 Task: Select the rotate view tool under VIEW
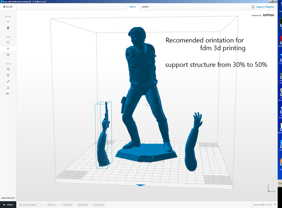[8, 42]
